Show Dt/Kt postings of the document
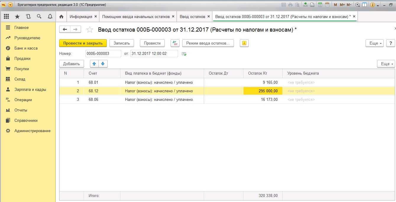 point(175,43)
